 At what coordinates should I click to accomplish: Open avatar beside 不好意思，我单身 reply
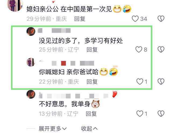[x=31, y=94]
